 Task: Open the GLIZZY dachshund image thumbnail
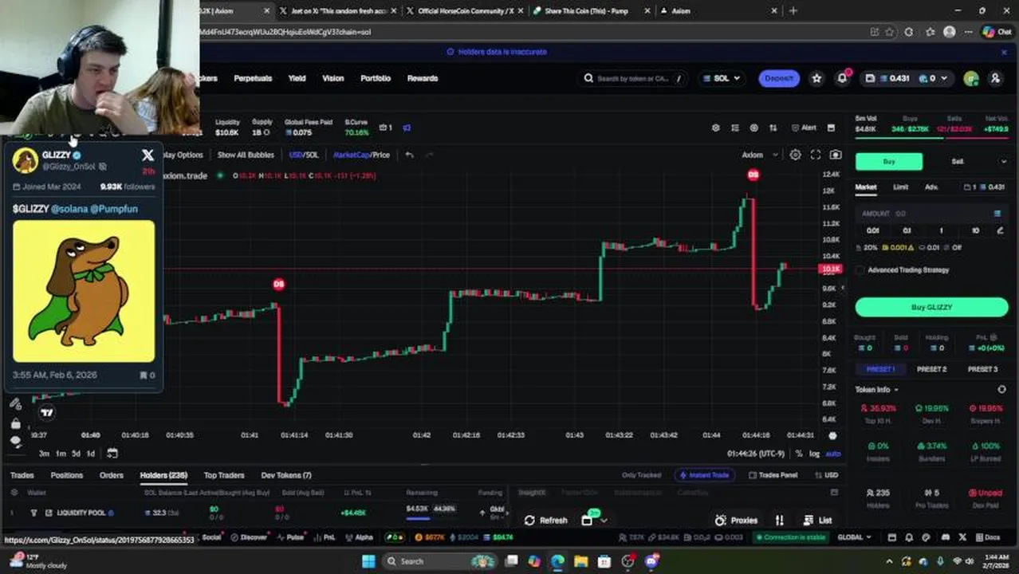click(x=84, y=291)
